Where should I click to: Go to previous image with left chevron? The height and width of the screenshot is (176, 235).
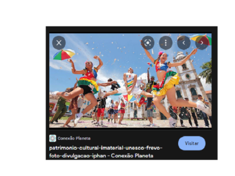click(x=184, y=43)
